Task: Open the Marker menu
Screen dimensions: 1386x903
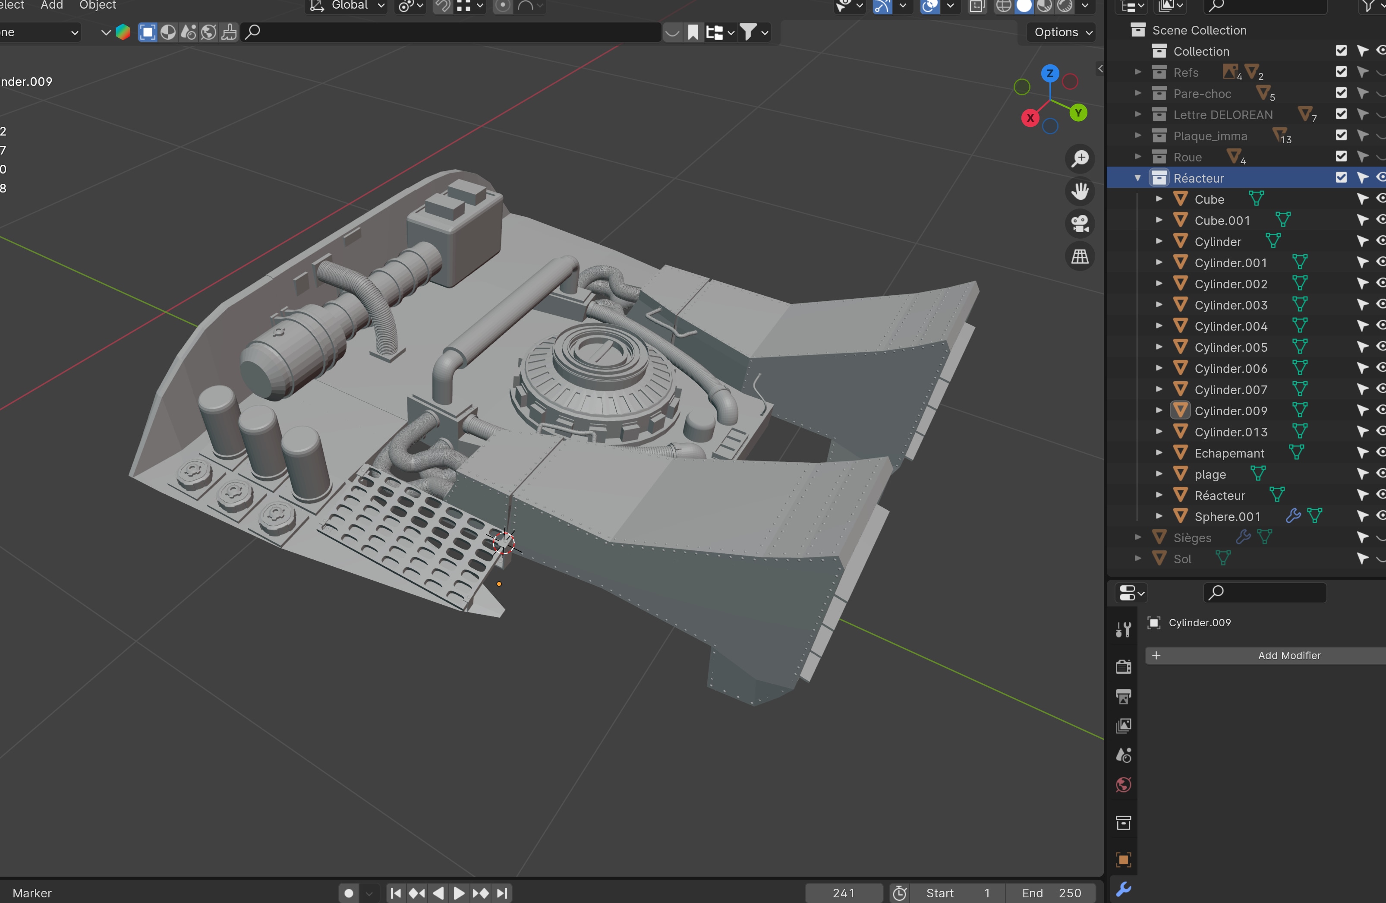Action: pyautogui.click(x=32, y=893)
